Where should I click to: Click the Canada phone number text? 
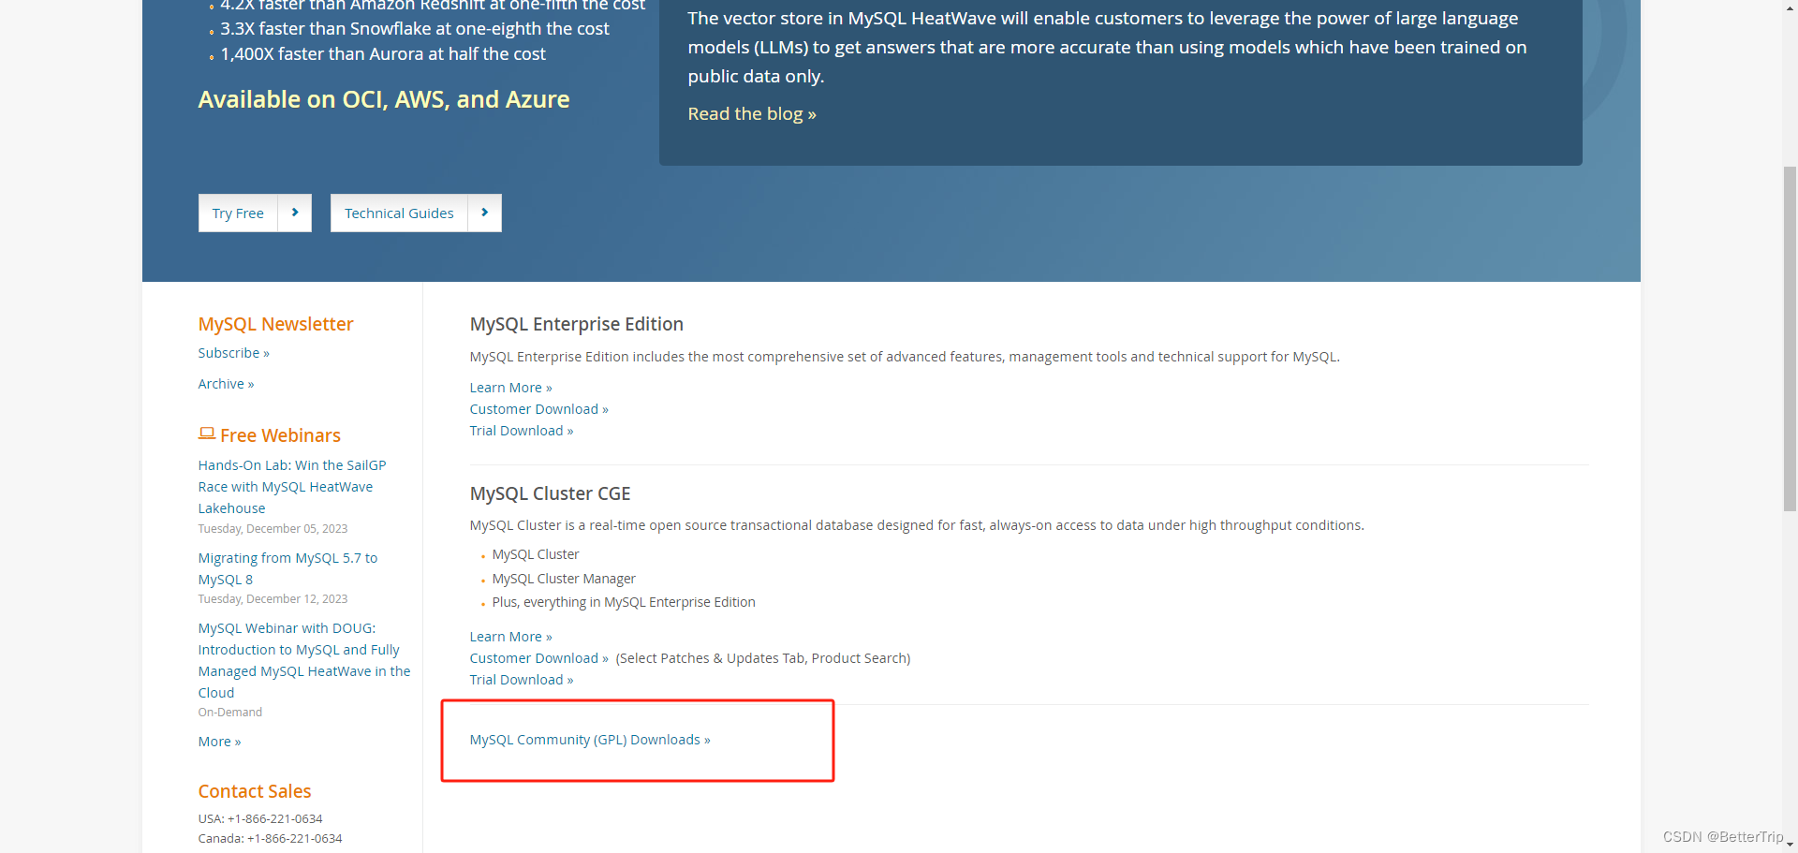(271, 838)
